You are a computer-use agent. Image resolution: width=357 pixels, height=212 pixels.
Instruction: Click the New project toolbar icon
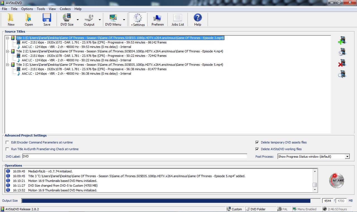(x=11, y=20)
